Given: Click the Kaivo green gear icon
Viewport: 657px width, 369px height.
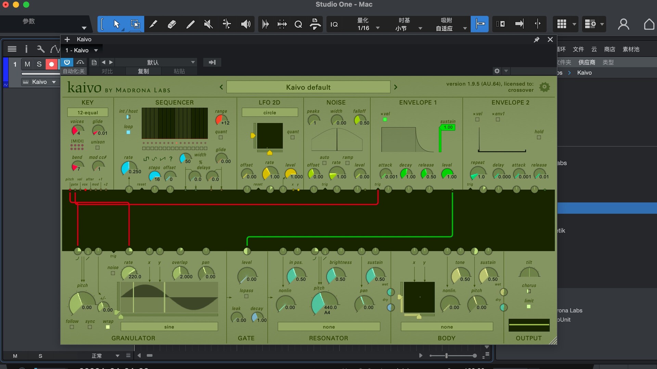Looking at the screenshot, I should pos(544,87).
